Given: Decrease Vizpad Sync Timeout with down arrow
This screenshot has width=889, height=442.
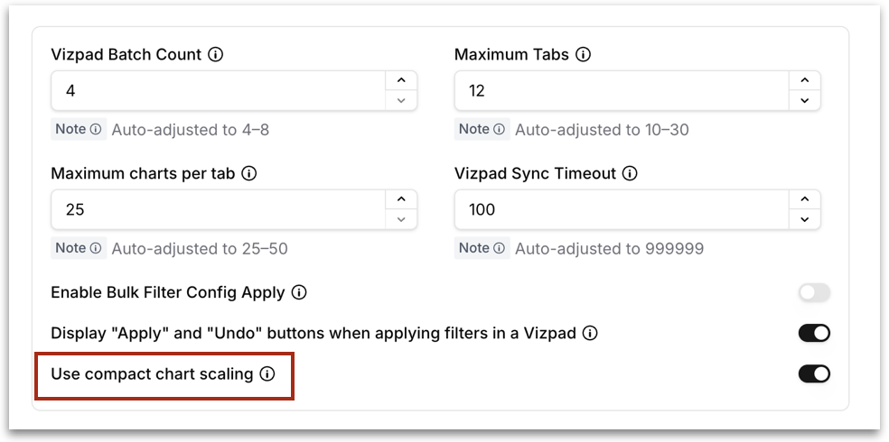Looking at the screenshot, I should click(804, 219).
